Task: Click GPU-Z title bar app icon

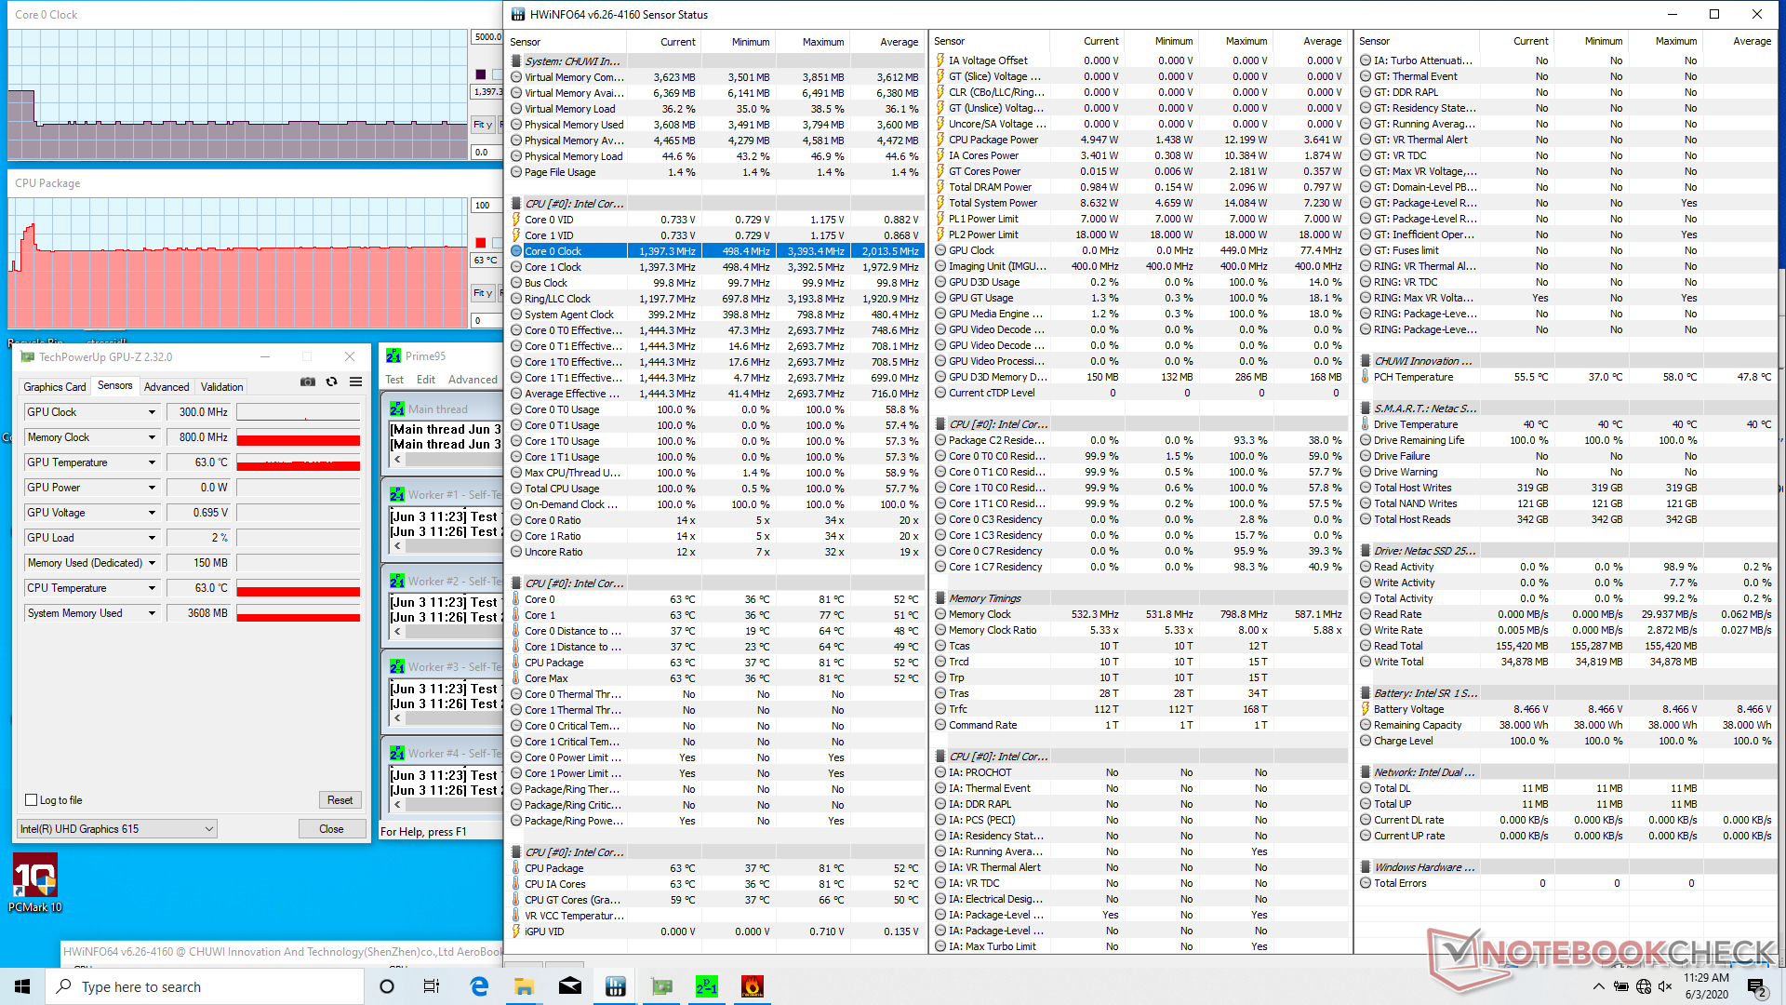Action: point(28,356)
